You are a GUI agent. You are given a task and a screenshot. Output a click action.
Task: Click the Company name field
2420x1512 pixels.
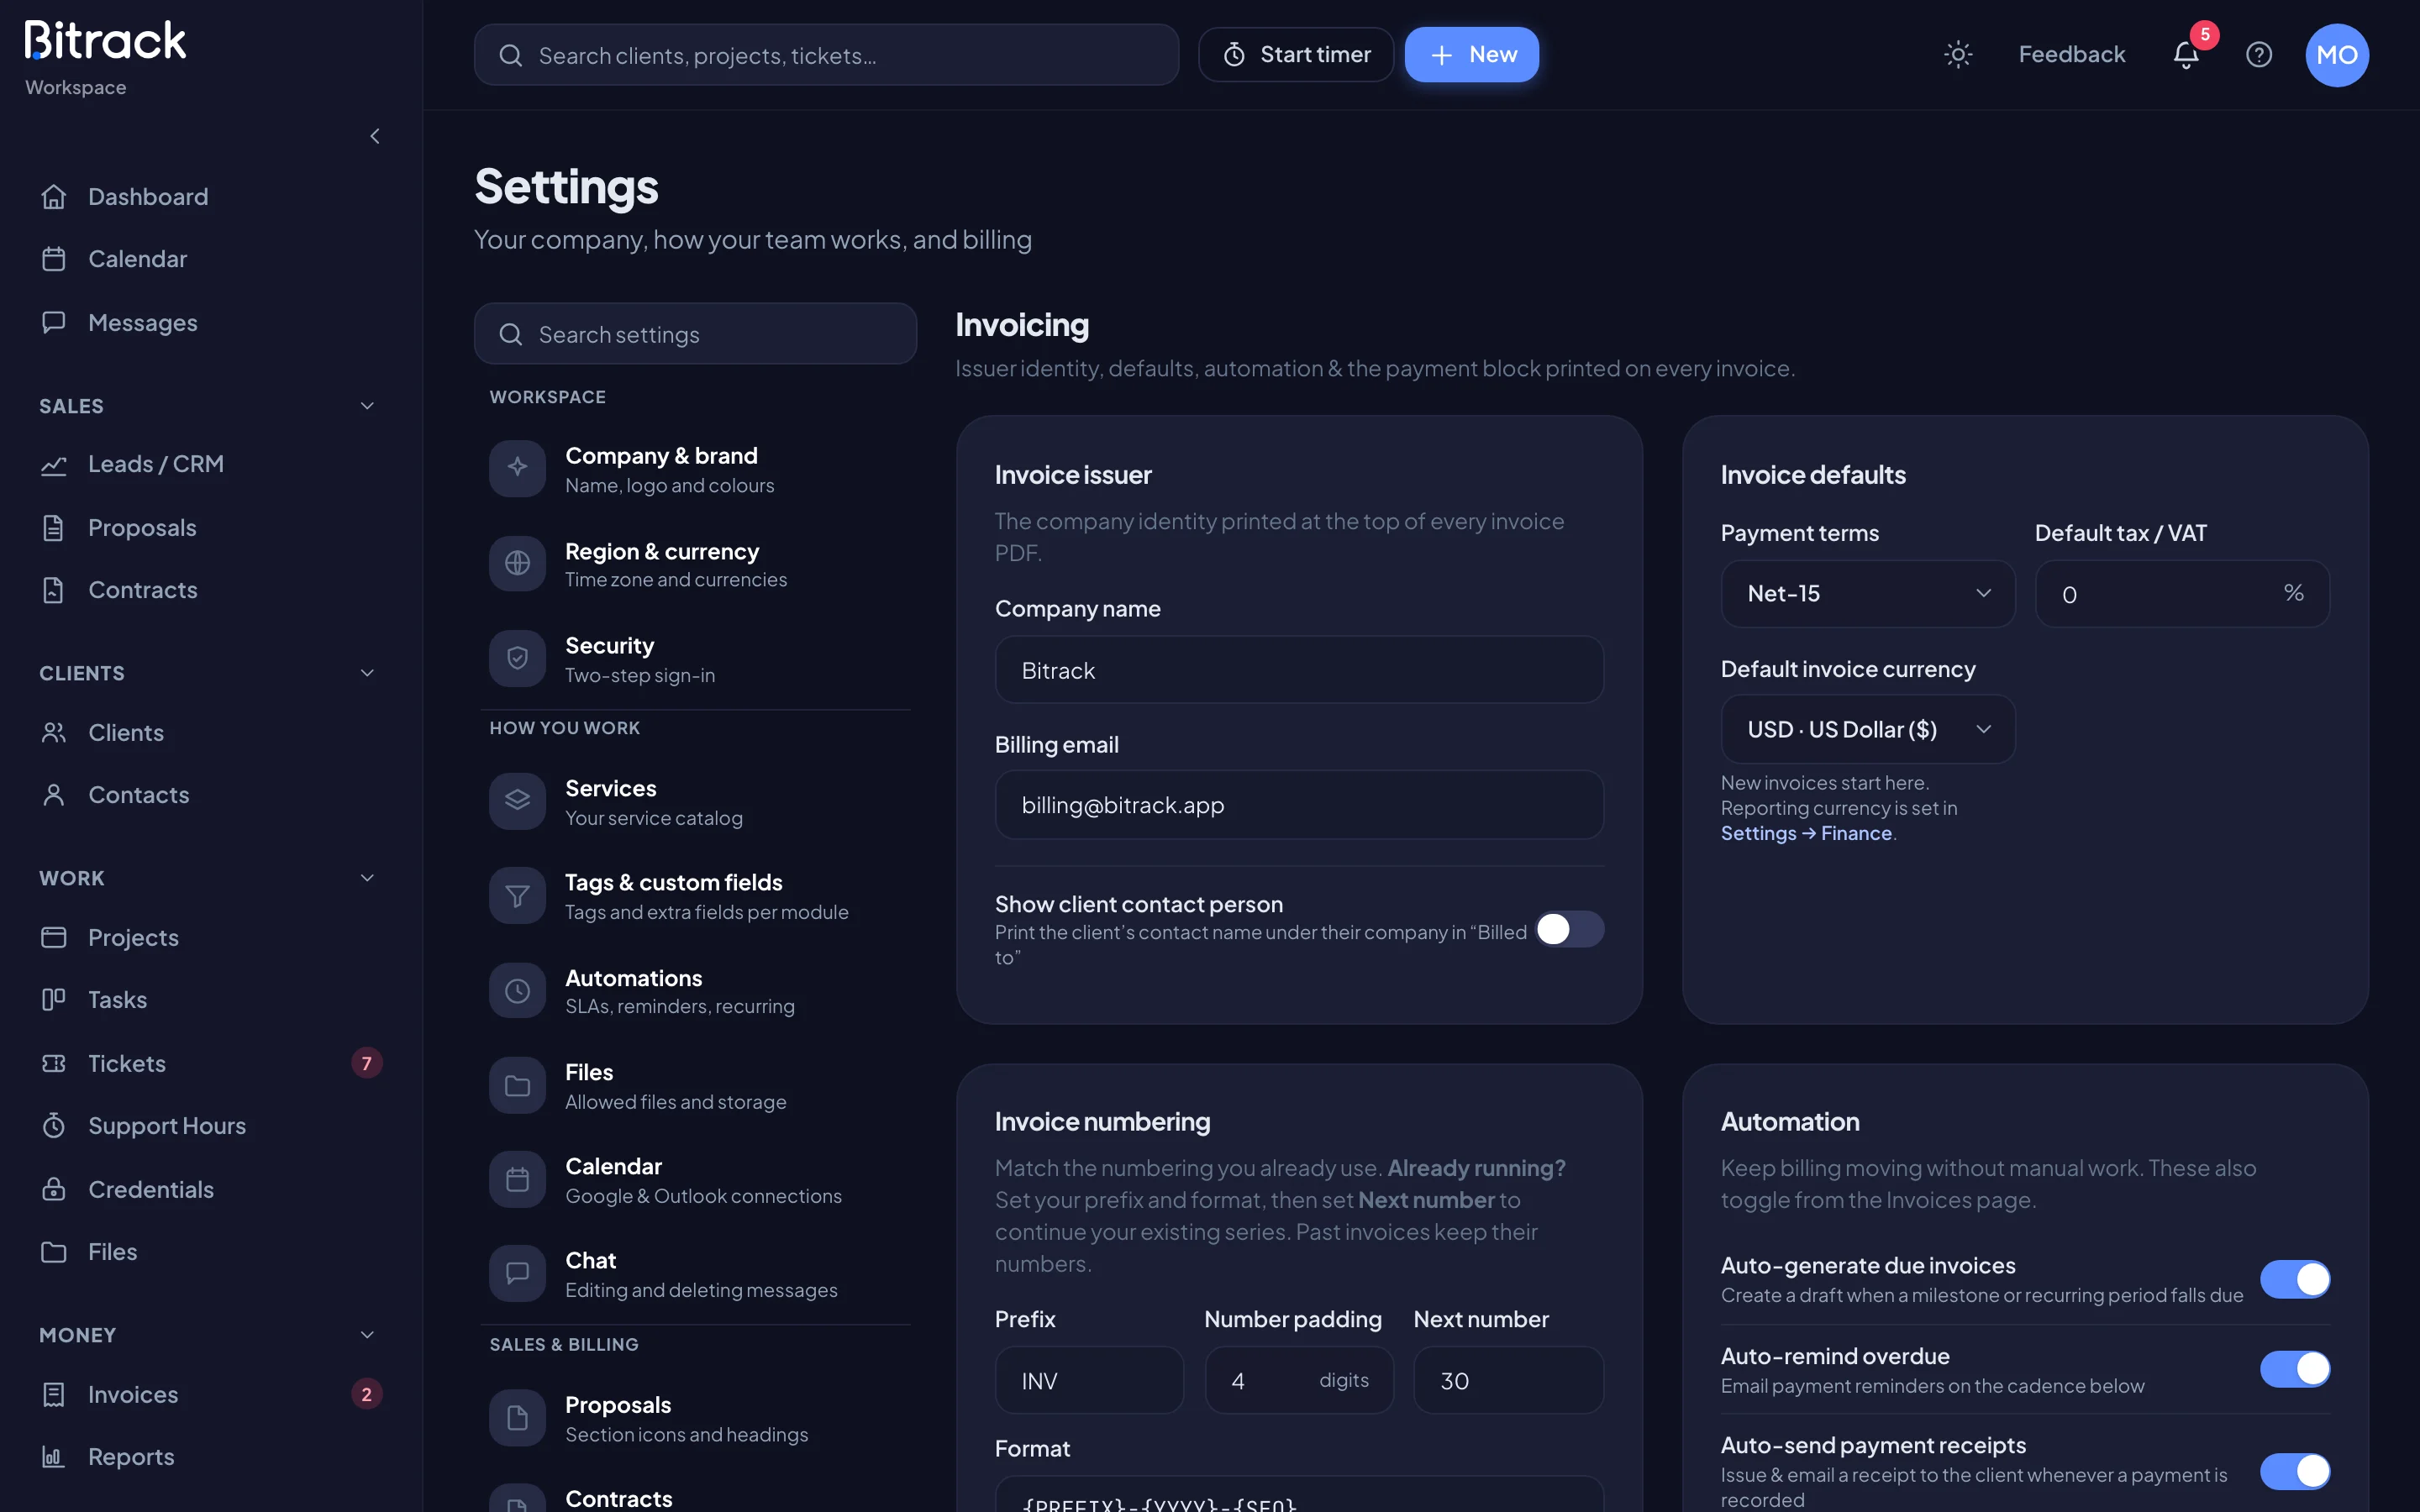1299,670
